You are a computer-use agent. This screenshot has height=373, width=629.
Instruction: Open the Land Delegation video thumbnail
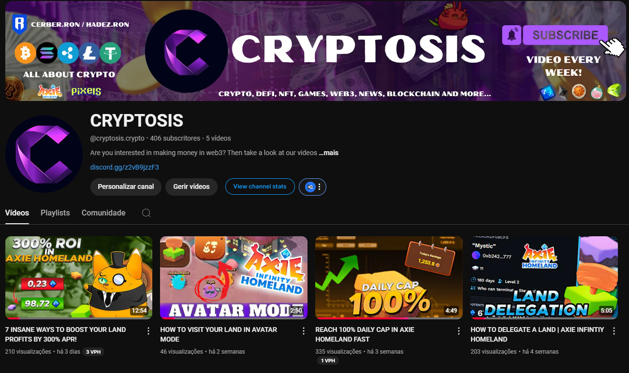[544, 278]
